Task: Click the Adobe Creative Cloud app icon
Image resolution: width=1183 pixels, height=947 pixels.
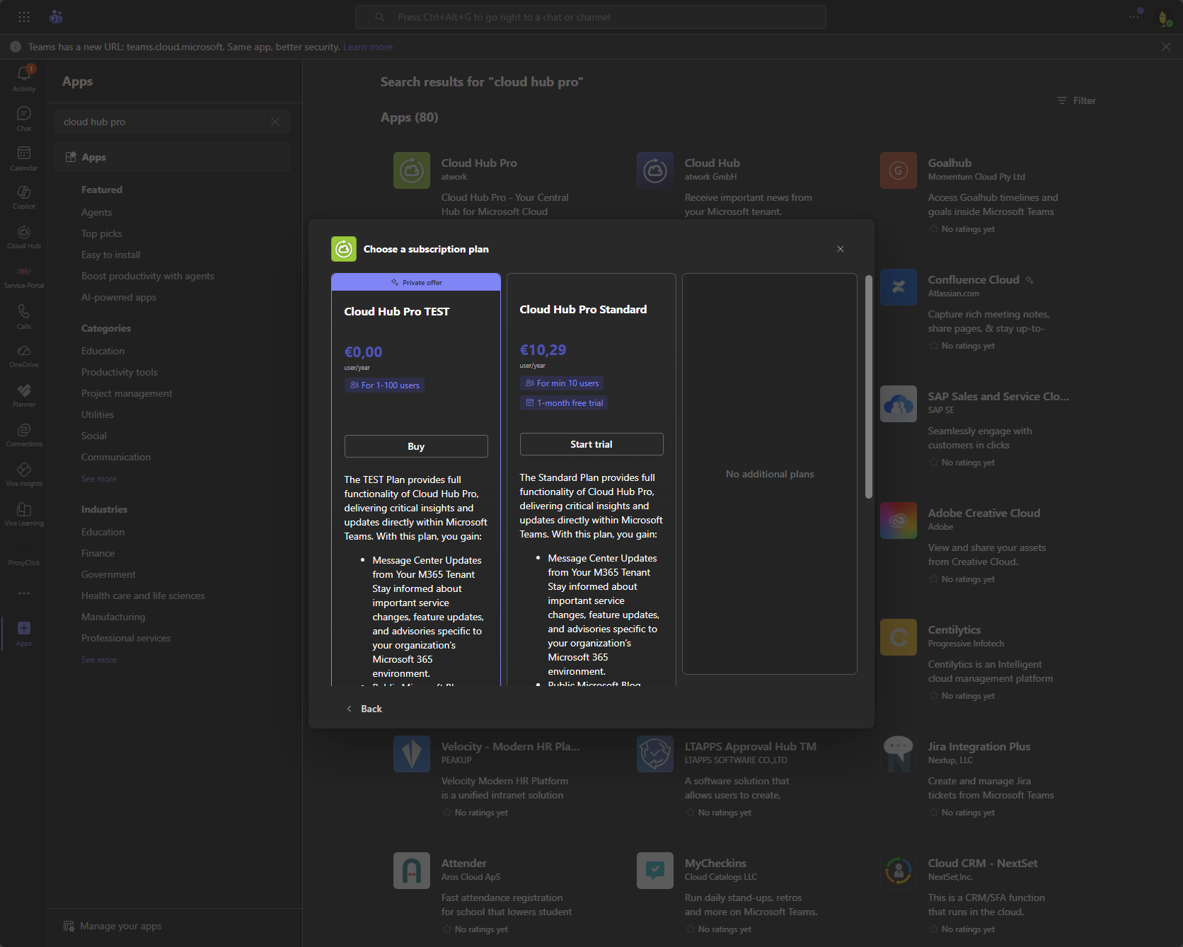Action: 899,521
